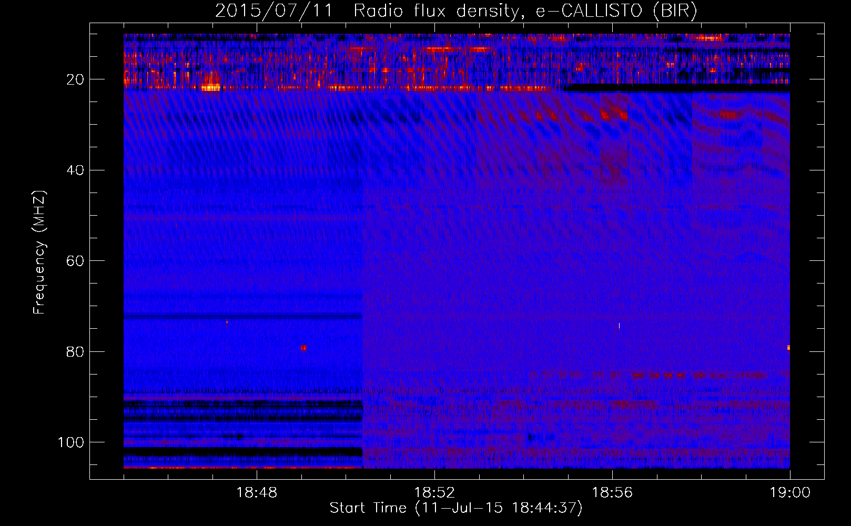
Task: Click the small white mark near 18:56
Action: click(619, 326)
